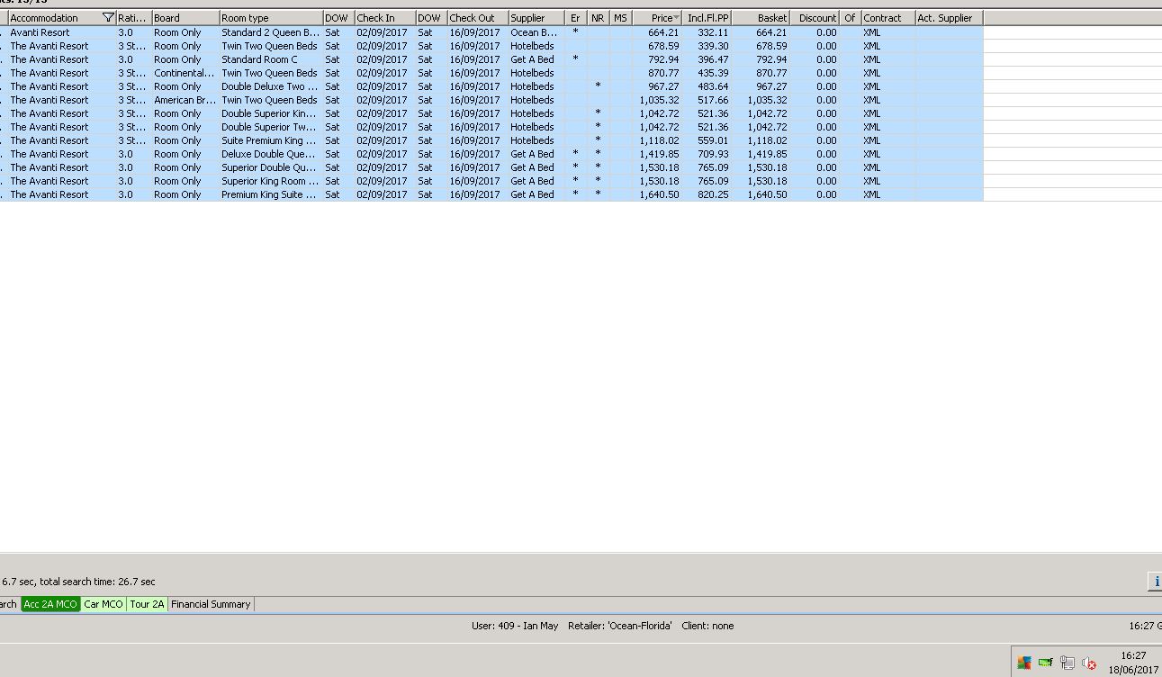Viewport: 1162px width, 677px height.
Task: Click the Supplier column header
Action: pos(536,18)
